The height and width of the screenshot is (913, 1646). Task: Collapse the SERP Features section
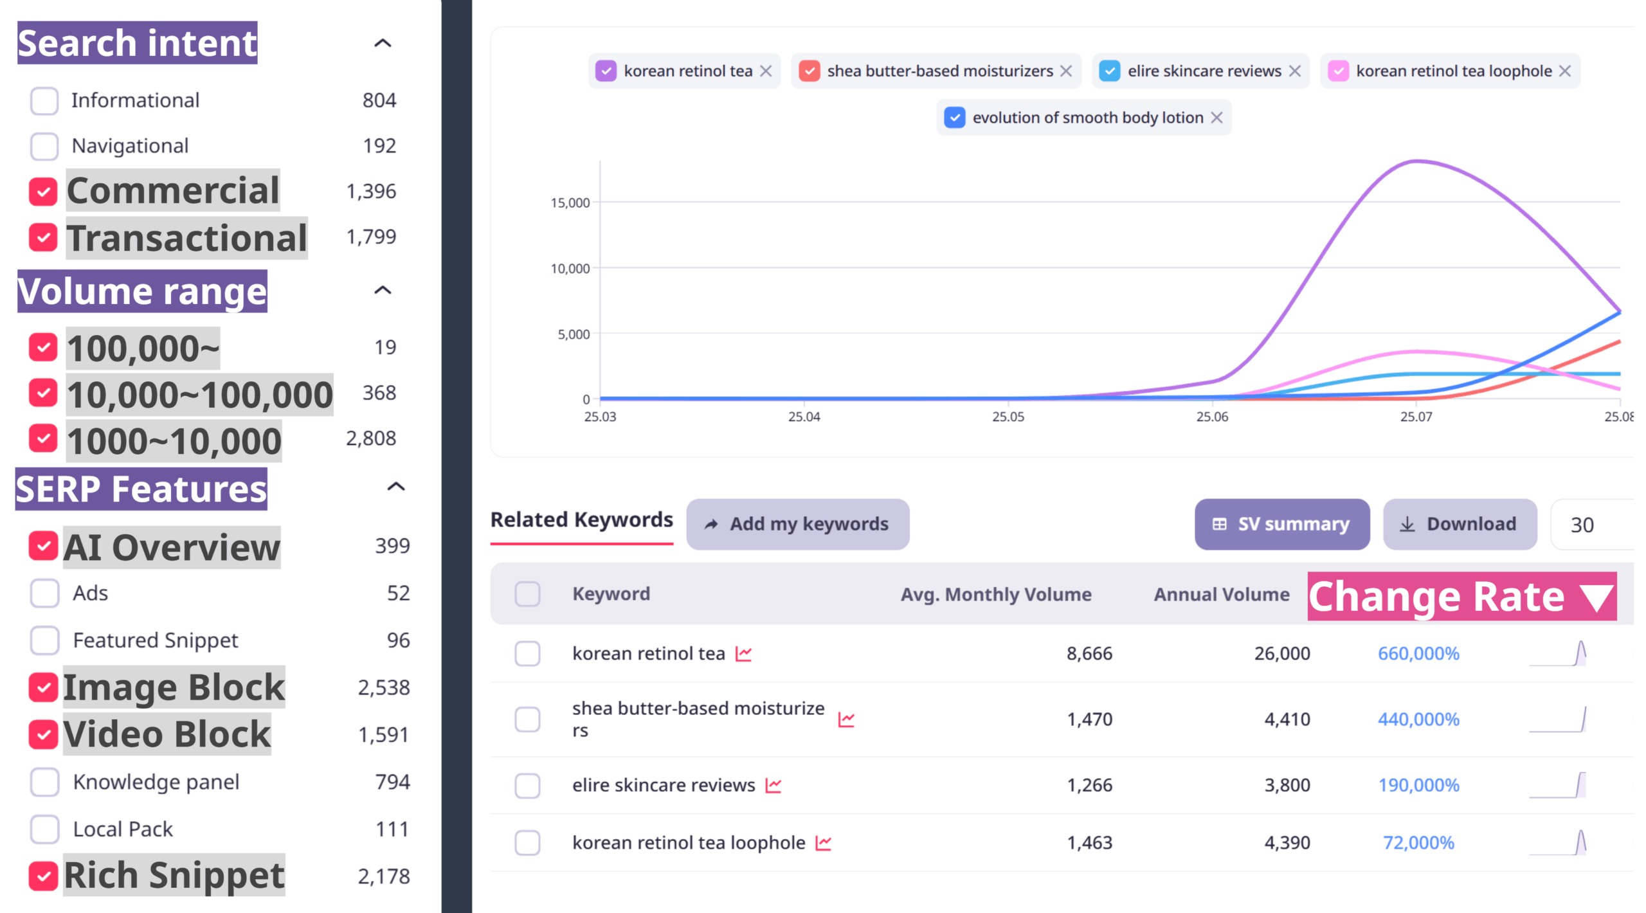click(x=395, y=487)
